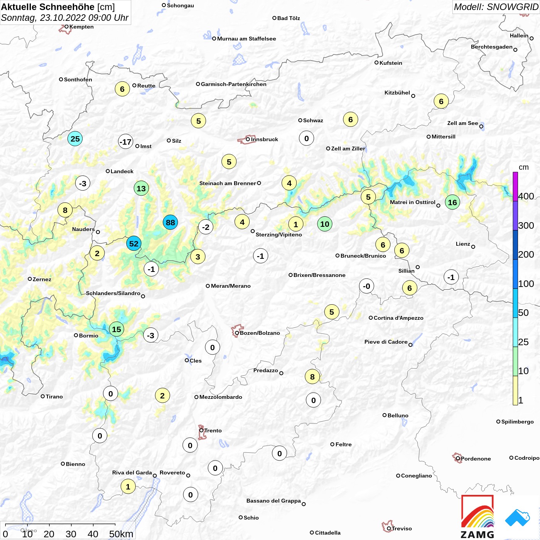Click the '300' legend value
The width and height of the screenshot is (540, 540).
pyautogui.click(x=526, y=225)
